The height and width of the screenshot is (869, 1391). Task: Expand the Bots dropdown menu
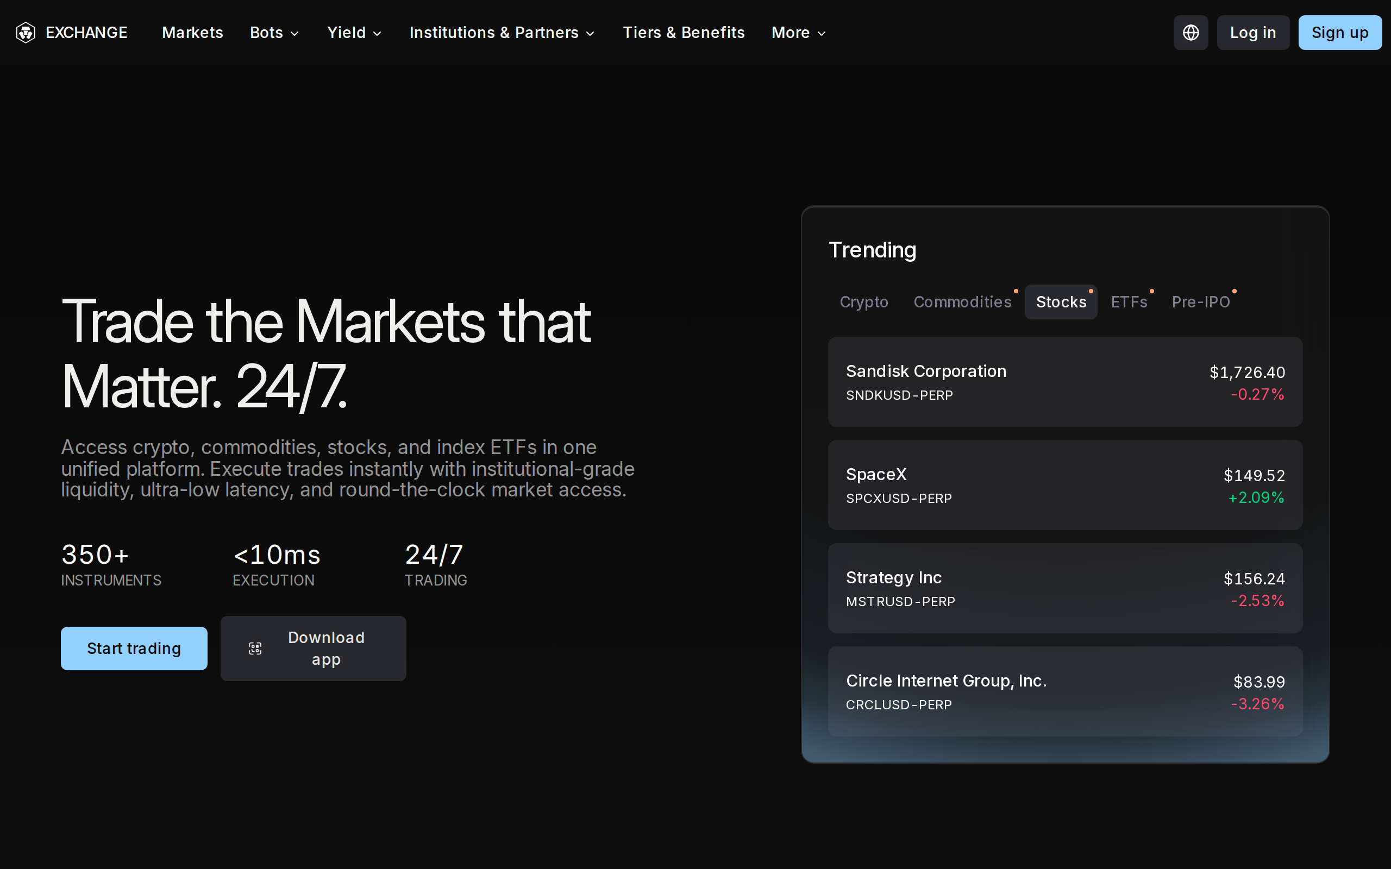(x=275, y=33)
